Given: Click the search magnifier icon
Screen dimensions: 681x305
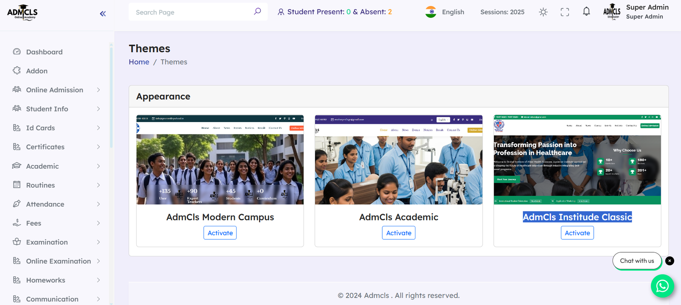Looking at the screenshot, I should [x=257, y=11].
